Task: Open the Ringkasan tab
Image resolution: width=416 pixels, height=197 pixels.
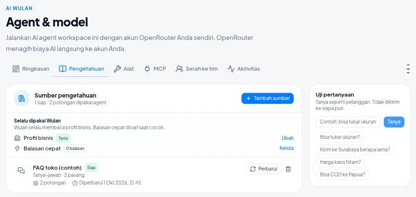Action: (31, 69)
